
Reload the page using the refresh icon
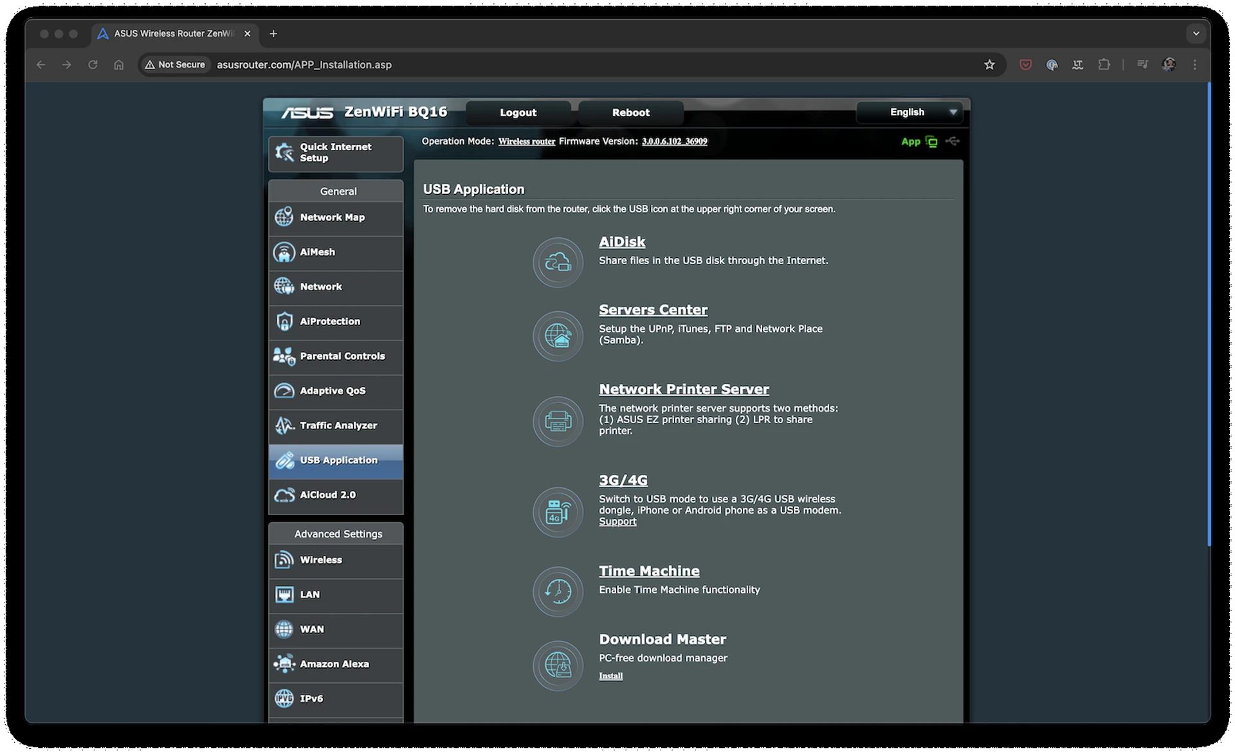[93, 65]
